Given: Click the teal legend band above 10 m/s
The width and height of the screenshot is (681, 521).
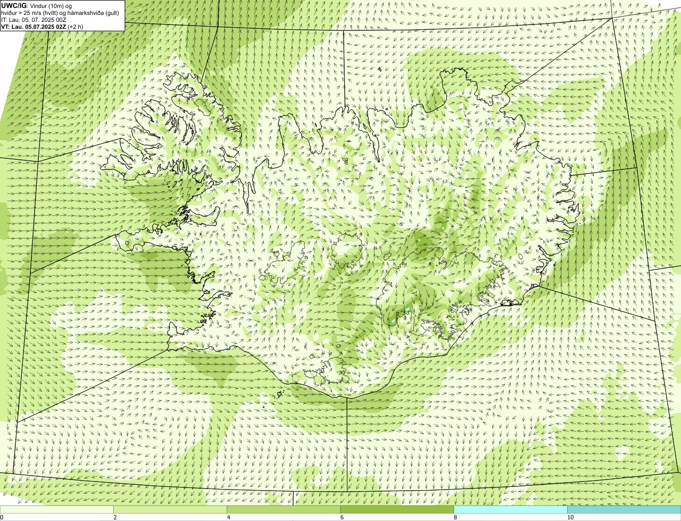Looking at the screenshot, I should point(624,510).
